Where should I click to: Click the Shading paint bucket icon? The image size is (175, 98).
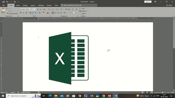70,13
